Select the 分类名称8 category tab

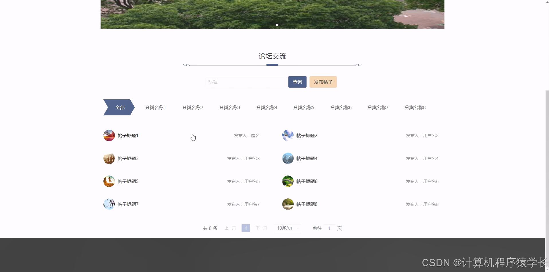(x=415, y=107)
